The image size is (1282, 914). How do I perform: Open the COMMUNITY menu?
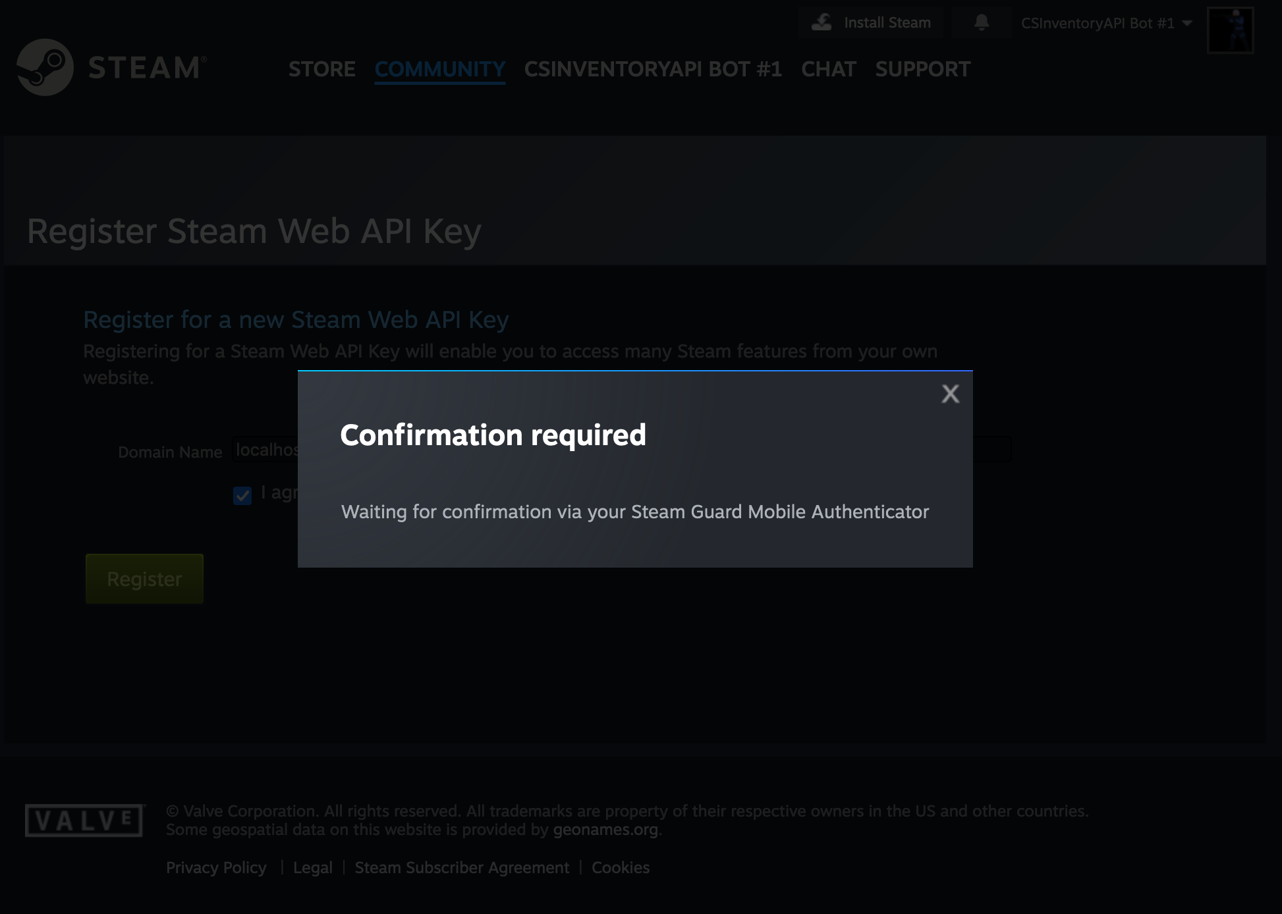point(440,69)
